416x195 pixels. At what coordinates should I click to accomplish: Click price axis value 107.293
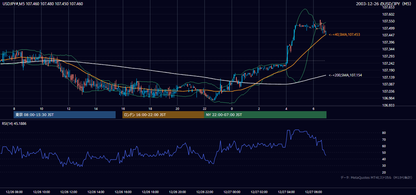[x=388, y=56]
